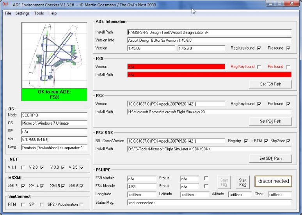Click the Lang Deutsch field
302x215 pixels.
tap(54, 148)
